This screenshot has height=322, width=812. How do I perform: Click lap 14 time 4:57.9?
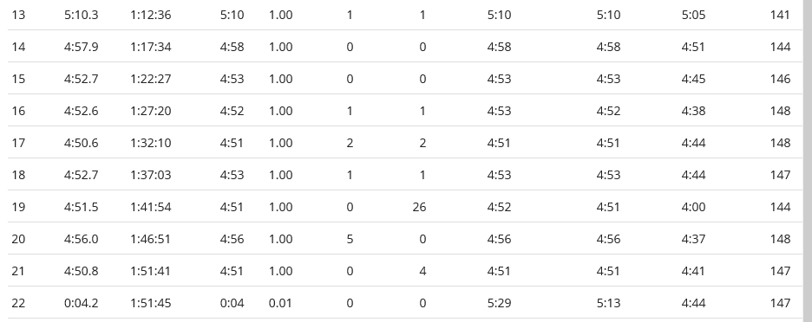(x=82, y=47)
